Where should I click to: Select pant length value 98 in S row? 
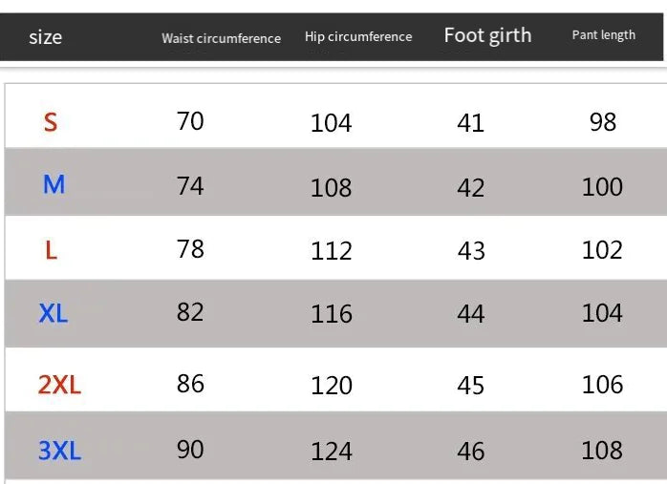pyautogui.click(x=603, y=122)
